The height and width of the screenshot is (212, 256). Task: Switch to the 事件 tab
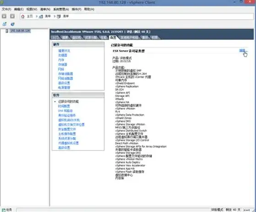tap(145, 37)
